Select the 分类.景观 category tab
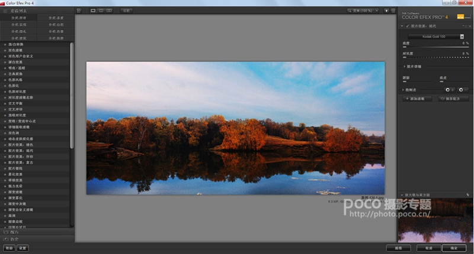This screenshot has width=474, height=254. tap(18, 25)
